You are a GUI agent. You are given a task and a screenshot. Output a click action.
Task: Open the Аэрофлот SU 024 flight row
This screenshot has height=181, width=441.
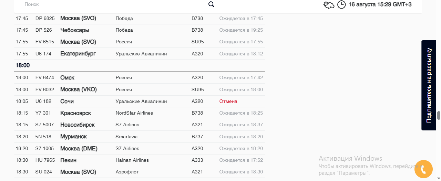click(140, 172)
